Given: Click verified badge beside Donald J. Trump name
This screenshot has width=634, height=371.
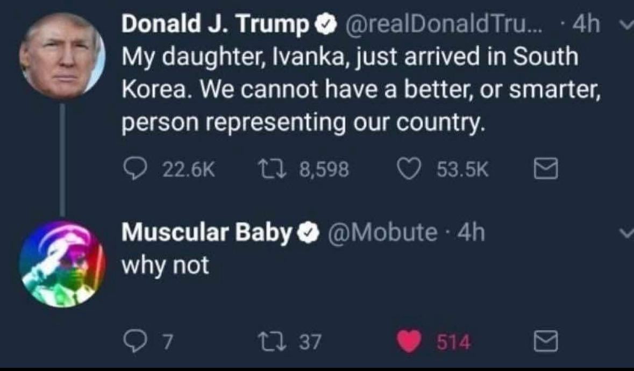Looking at the screenshot, I should 324,25.
